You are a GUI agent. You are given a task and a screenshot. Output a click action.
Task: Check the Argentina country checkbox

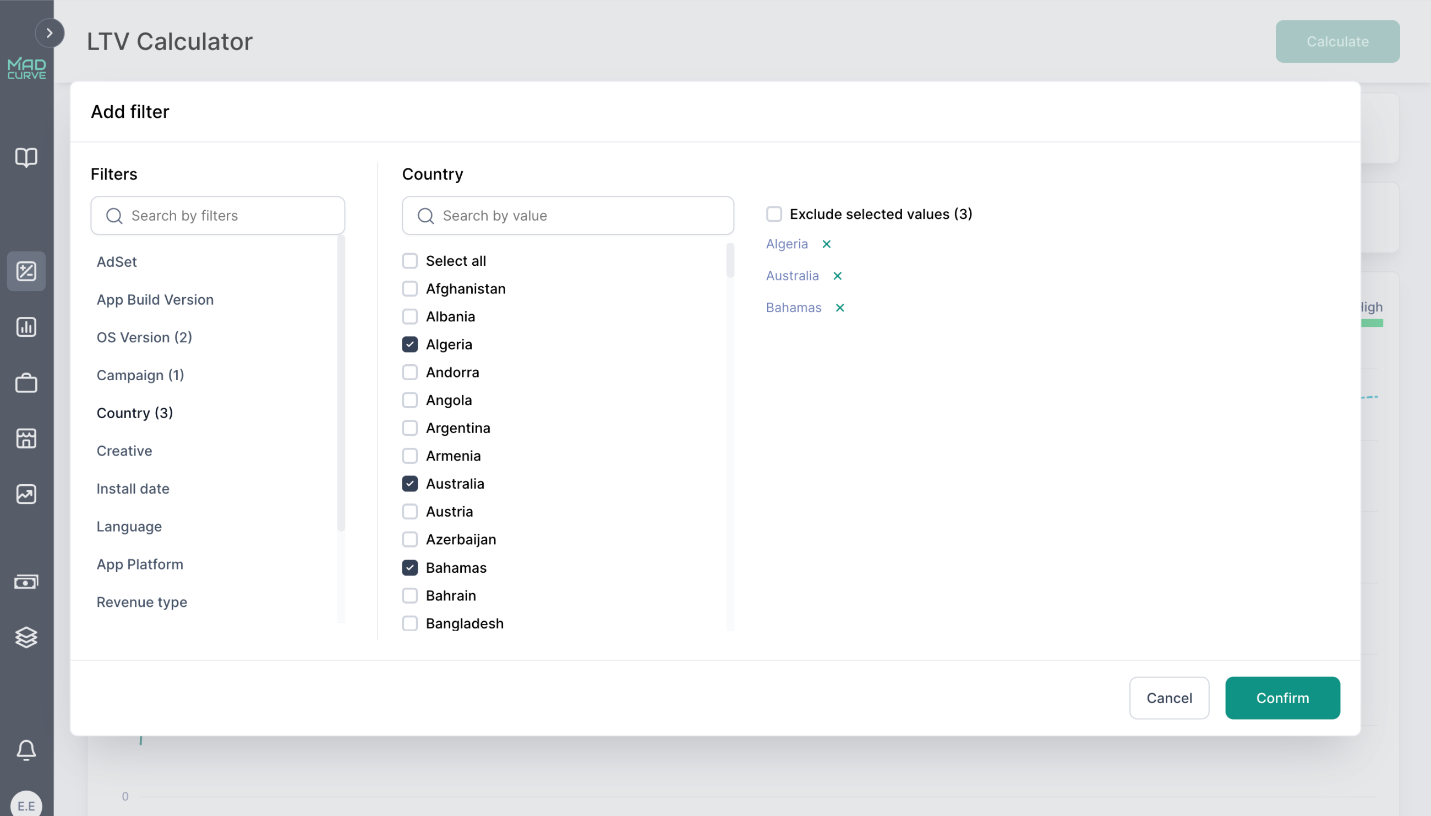[409, 428]
